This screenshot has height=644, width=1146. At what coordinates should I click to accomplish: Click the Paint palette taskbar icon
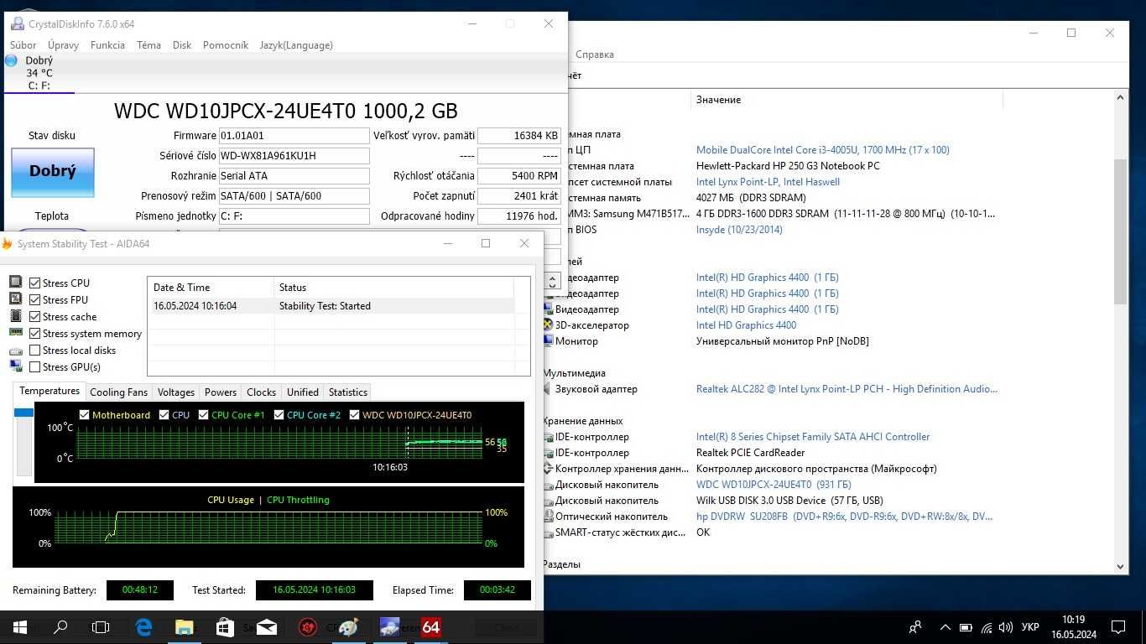(x=348, y=626)
